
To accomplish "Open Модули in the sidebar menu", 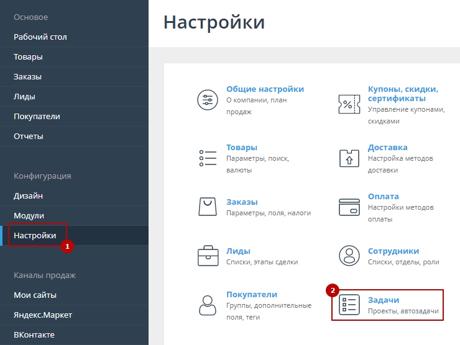I will (29, 215).
